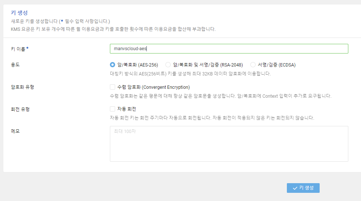
Task: Choose 암/복호화 및 서명/검증 (RSA-2048) option
Action: click(168, 65)
